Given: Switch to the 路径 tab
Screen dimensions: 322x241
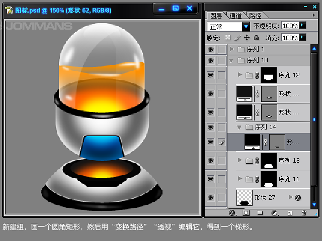Looking at the screenshot, I should tap(255, 16).
